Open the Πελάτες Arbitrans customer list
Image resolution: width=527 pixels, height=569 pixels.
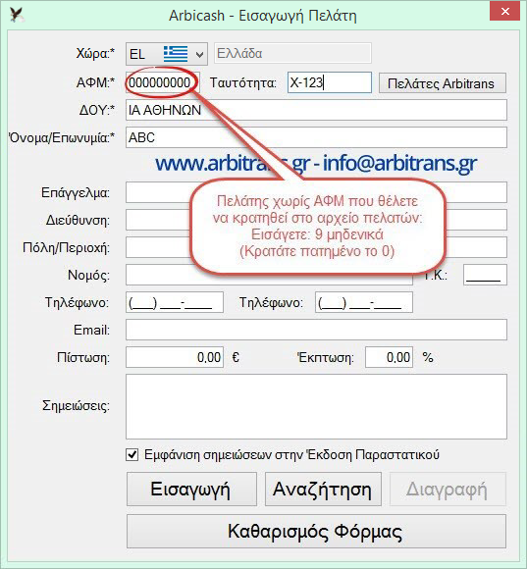(x=443, y=83)
